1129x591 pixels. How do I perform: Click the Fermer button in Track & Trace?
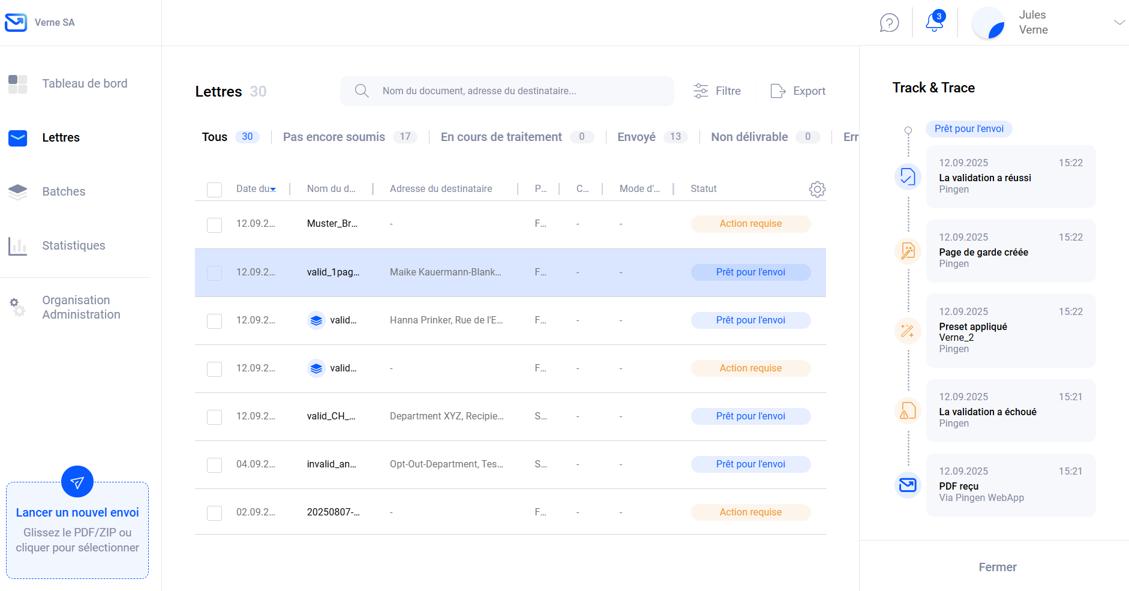(997, 567)
